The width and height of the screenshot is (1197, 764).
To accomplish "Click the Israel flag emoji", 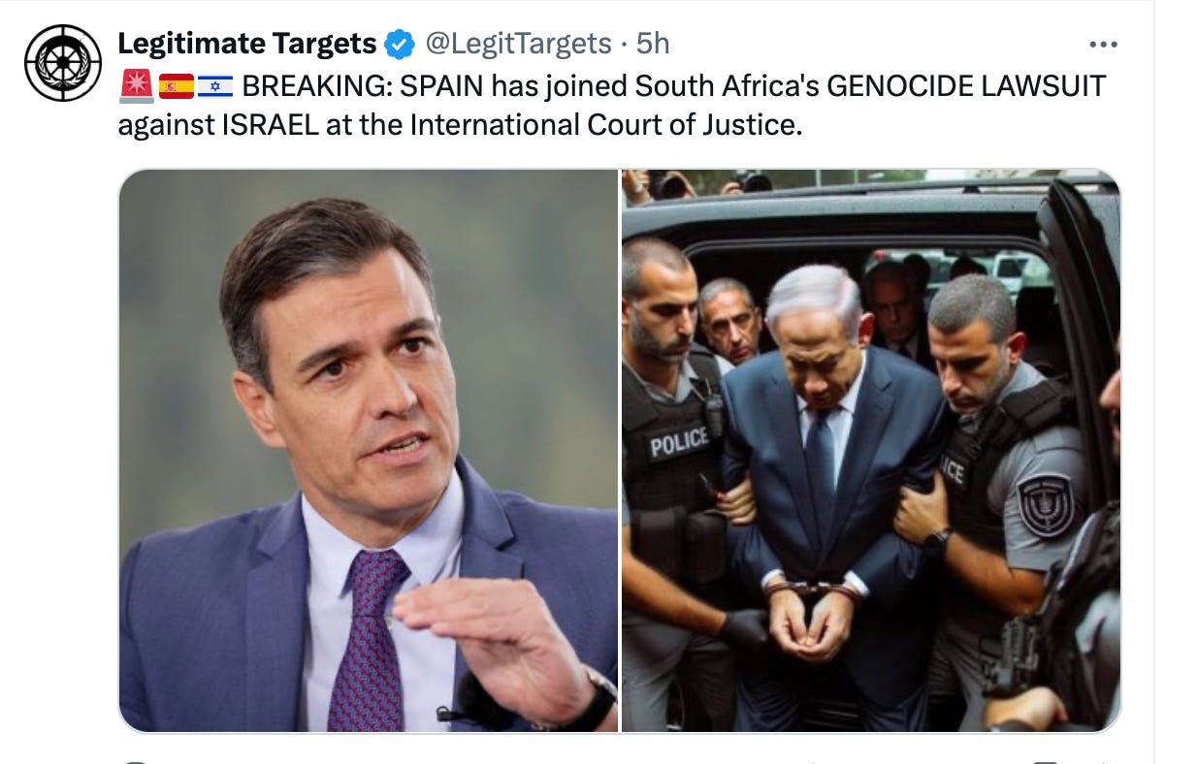I will tap(215, 87).
